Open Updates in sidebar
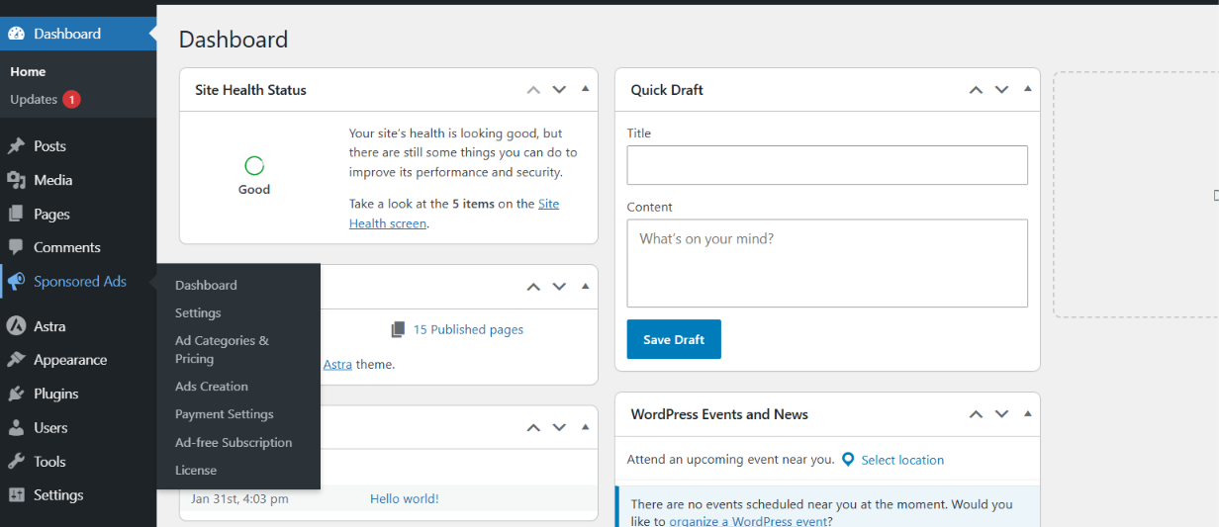This screenshot has width=1219, height=527. (34, 100)
